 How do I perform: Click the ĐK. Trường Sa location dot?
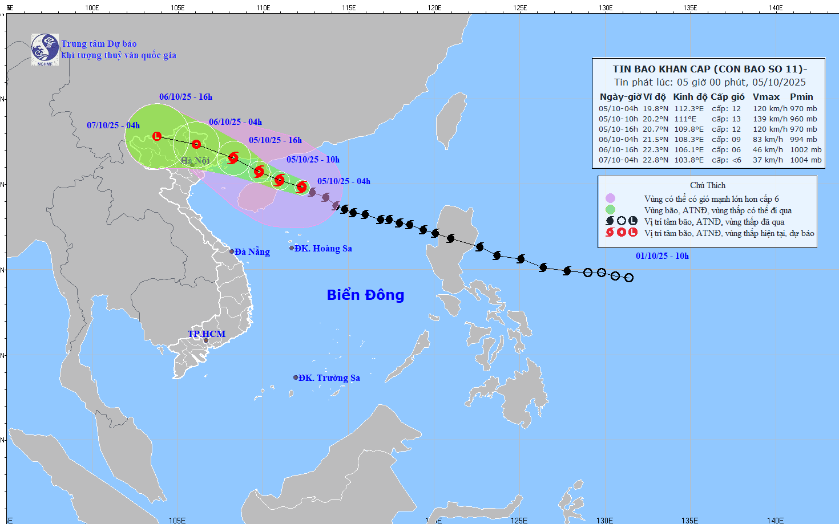(296, 377)
